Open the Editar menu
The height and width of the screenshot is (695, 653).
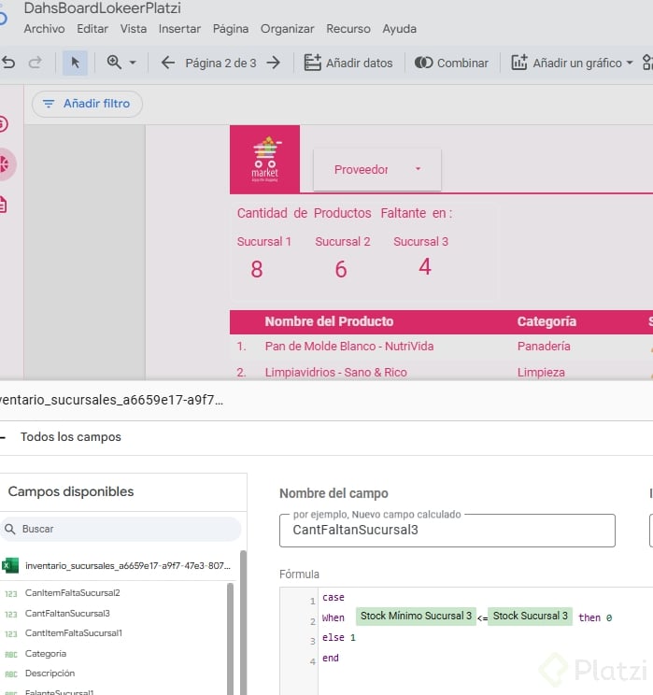pos(92,29)
